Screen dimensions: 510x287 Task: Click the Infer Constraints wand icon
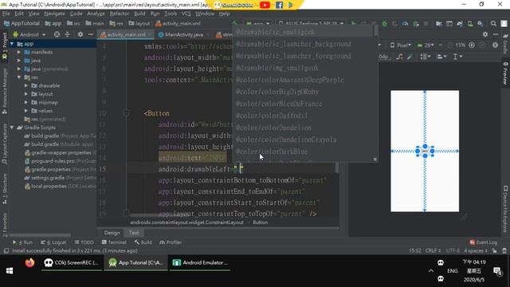[410, 57]
